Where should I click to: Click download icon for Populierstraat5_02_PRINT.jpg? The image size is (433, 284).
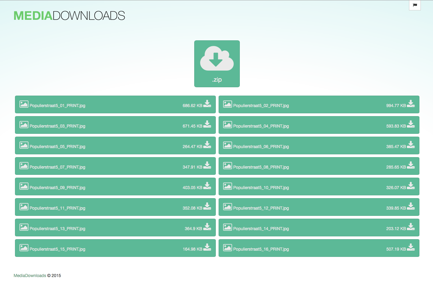(411, 104)
